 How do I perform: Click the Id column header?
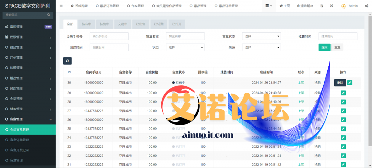[69, 72]
